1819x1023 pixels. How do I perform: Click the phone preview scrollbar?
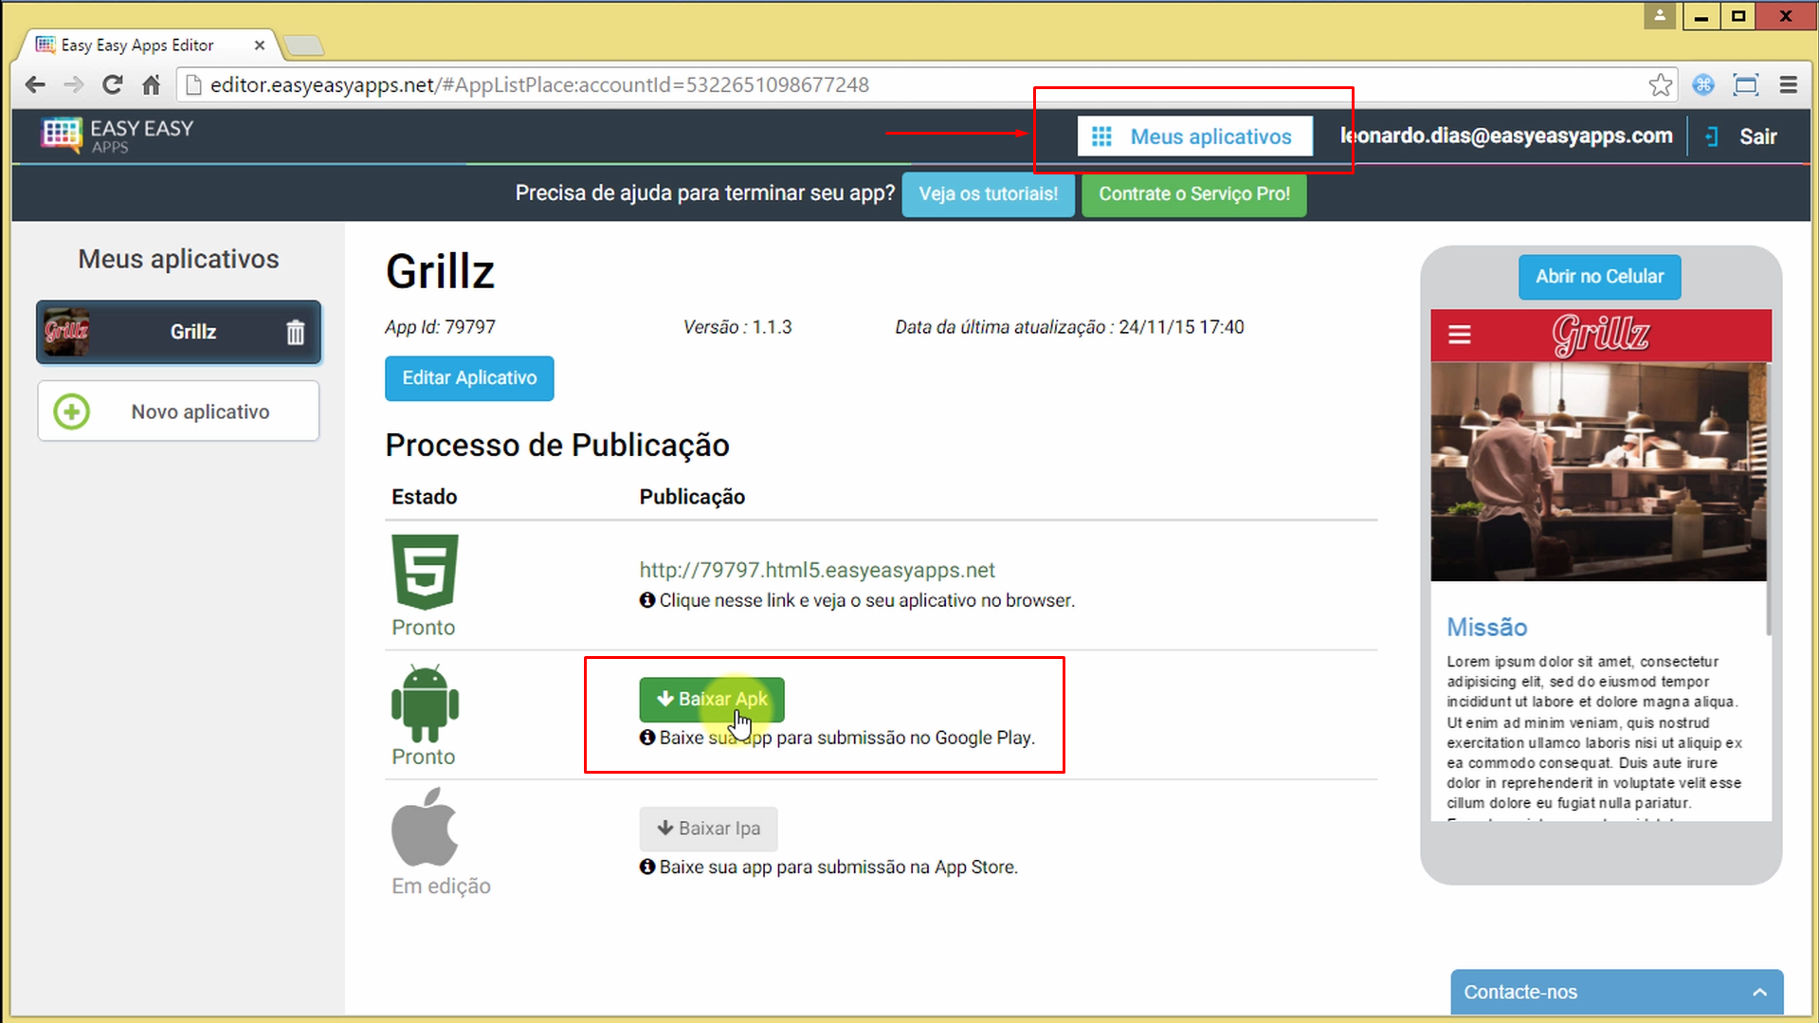[x=1769, y=498]
